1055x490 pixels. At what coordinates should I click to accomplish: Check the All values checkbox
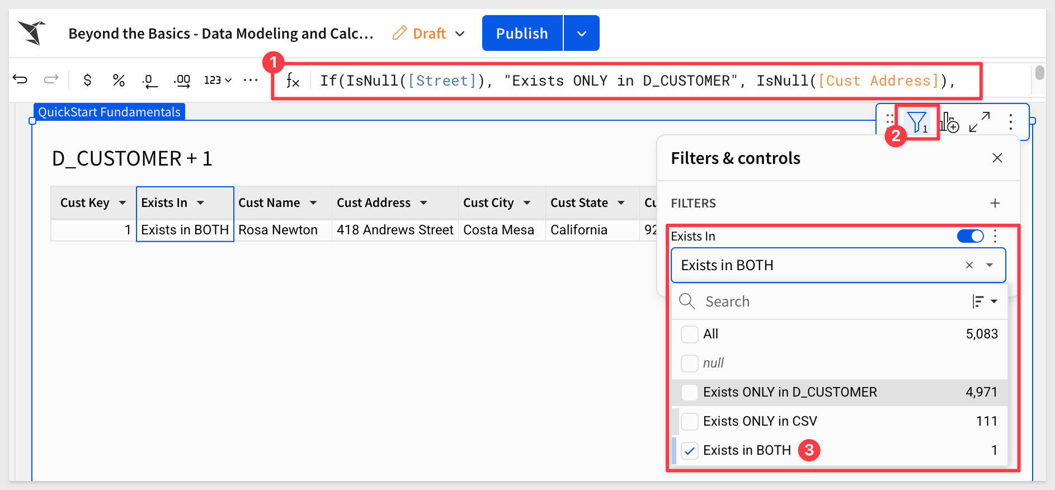[x=690, y=334]
